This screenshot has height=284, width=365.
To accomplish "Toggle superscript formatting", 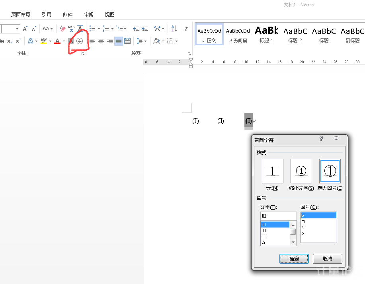I will click(x=18, y=41).
